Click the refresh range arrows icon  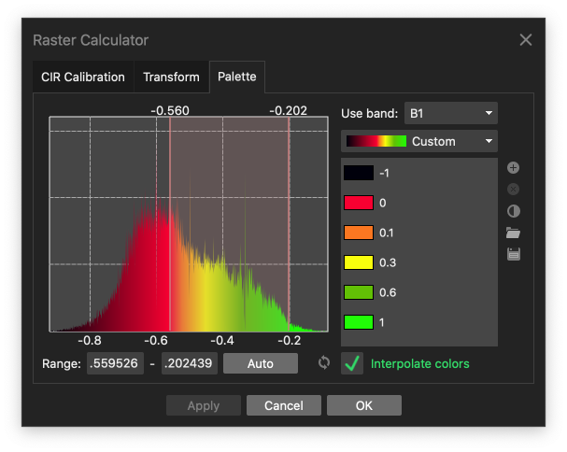pos(324,363)
